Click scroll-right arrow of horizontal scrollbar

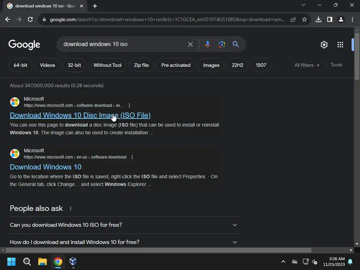(x=351, y=250)
